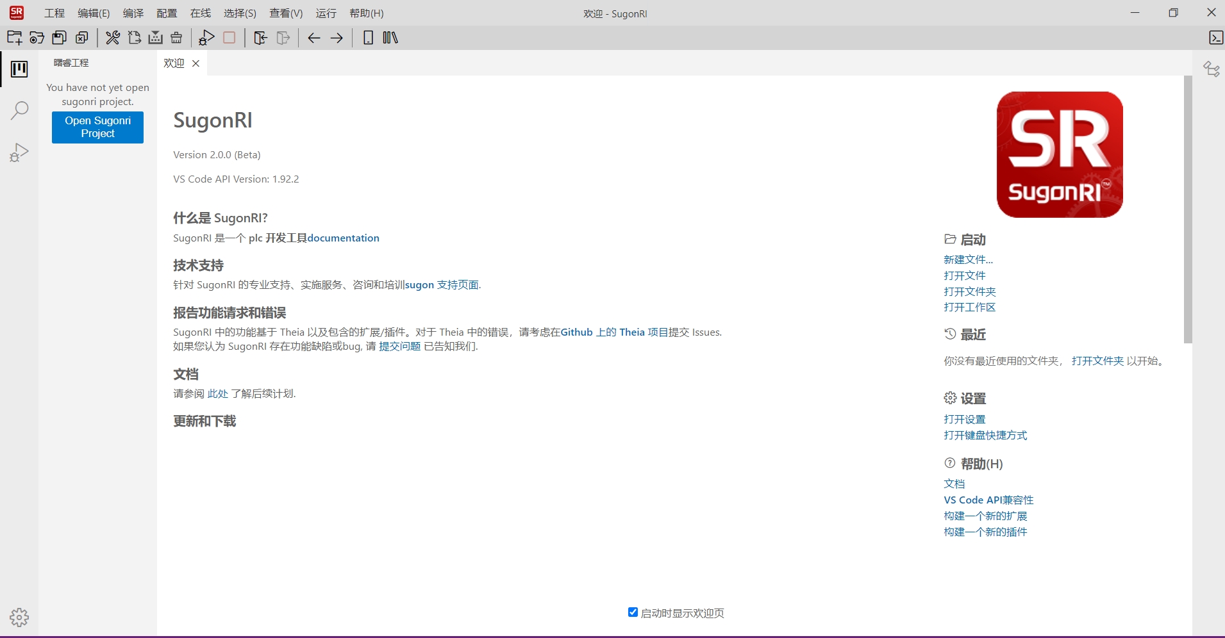The height and width of the screenshot is (638, 1225).
Task: Open the 编译 menu
Action: 133,13
